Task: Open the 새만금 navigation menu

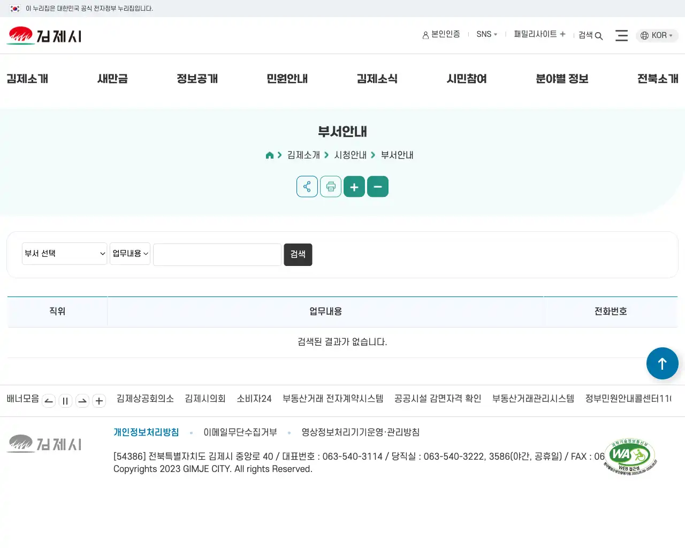Action: coord(112,78)
